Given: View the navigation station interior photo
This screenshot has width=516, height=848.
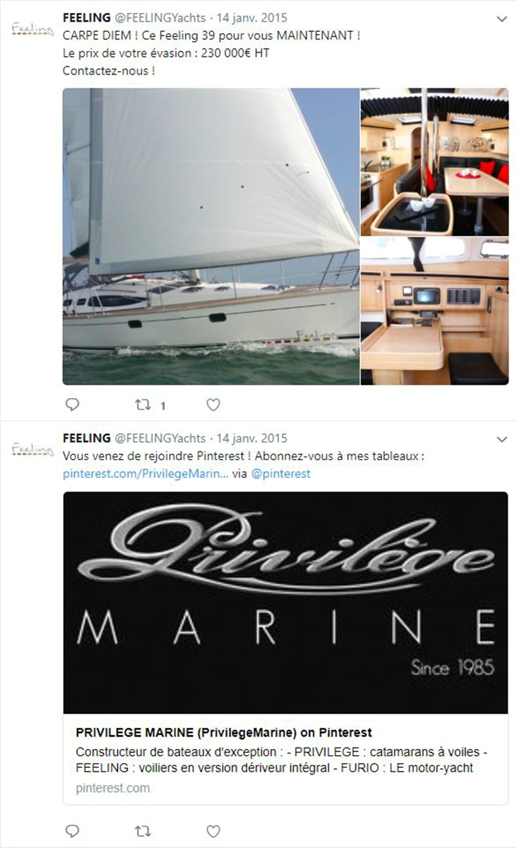Looking at the screenshot, I should pos(435,311).
